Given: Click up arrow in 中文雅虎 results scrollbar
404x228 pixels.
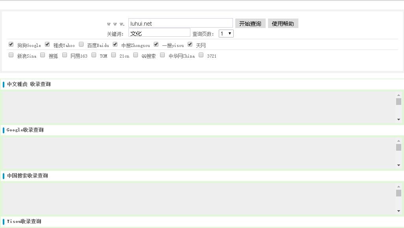Looking at the screenshot, I should pyautogui.click(x=398, y=95).
